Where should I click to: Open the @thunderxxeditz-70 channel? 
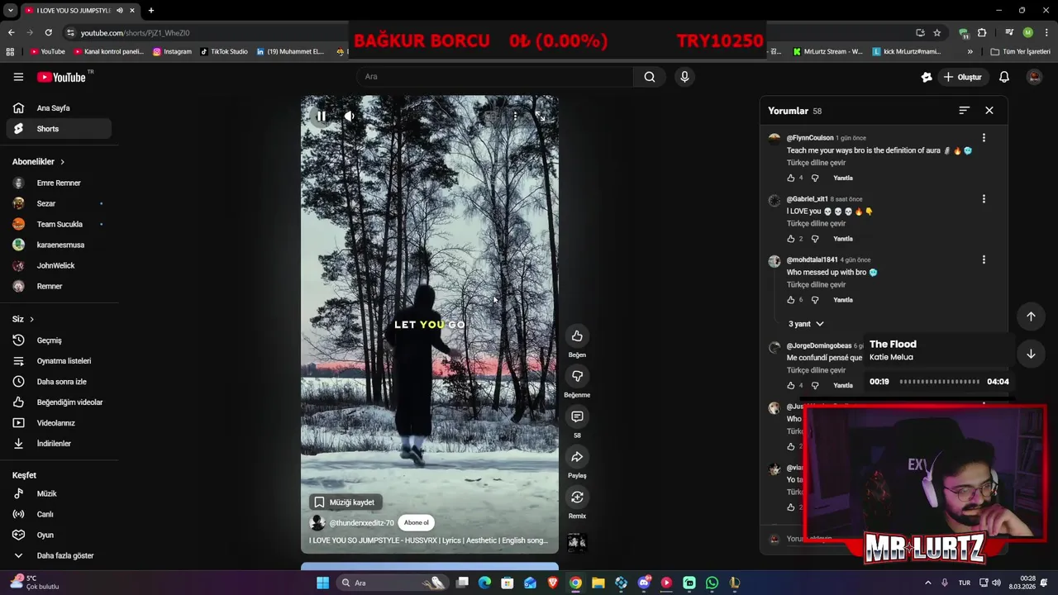point(361,523)
